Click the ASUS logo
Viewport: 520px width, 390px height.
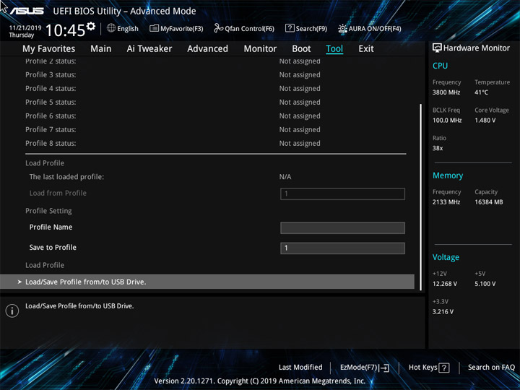pos(27,11)
